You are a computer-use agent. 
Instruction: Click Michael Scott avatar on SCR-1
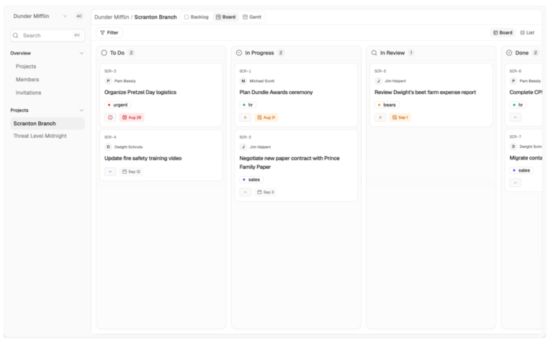click(x=243, y=81)
